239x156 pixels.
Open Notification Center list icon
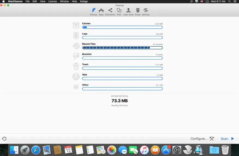point(235,1)
